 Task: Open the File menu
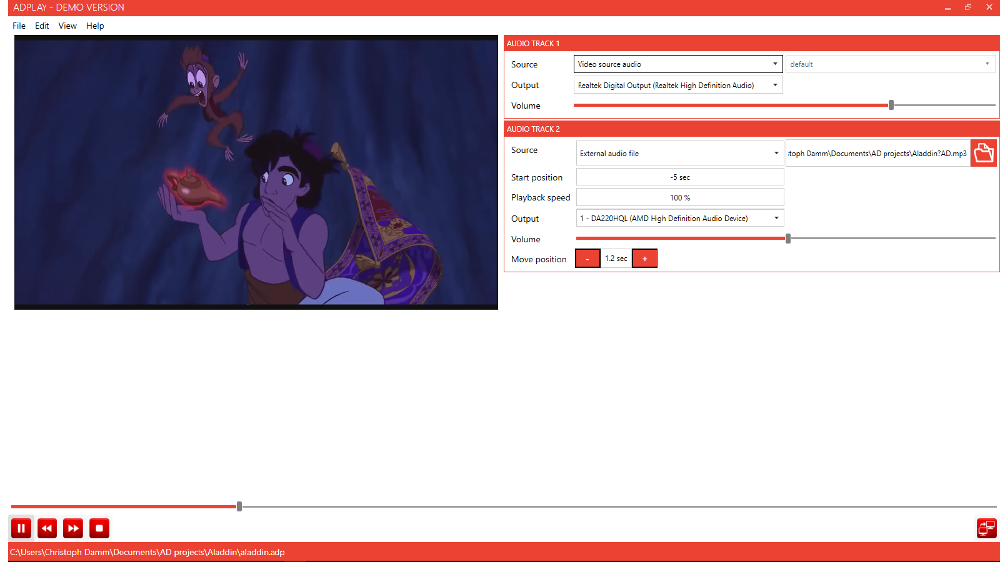19,26
